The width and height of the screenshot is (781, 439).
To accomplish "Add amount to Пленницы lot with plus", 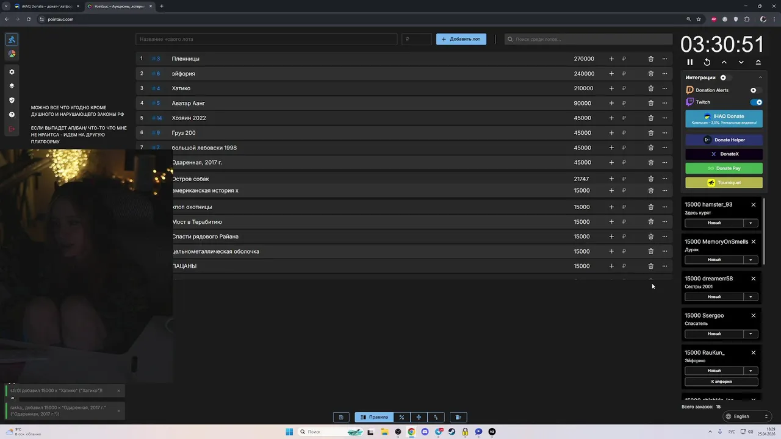I will pyautogui.click(x=611, y=59).
